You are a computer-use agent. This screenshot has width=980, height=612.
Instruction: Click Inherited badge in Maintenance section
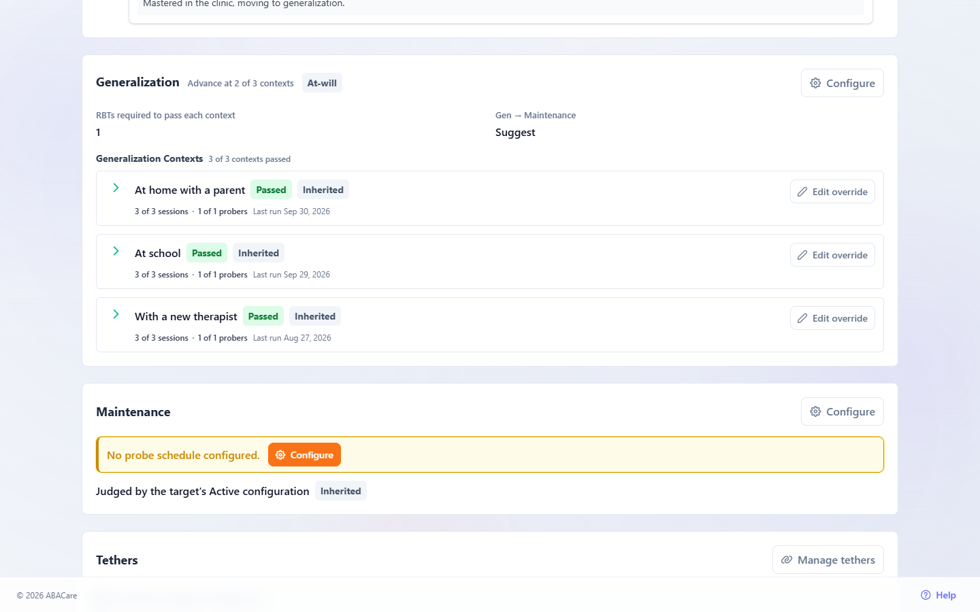341,491
